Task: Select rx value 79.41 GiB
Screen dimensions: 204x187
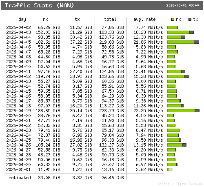Action: click(49, 130)
